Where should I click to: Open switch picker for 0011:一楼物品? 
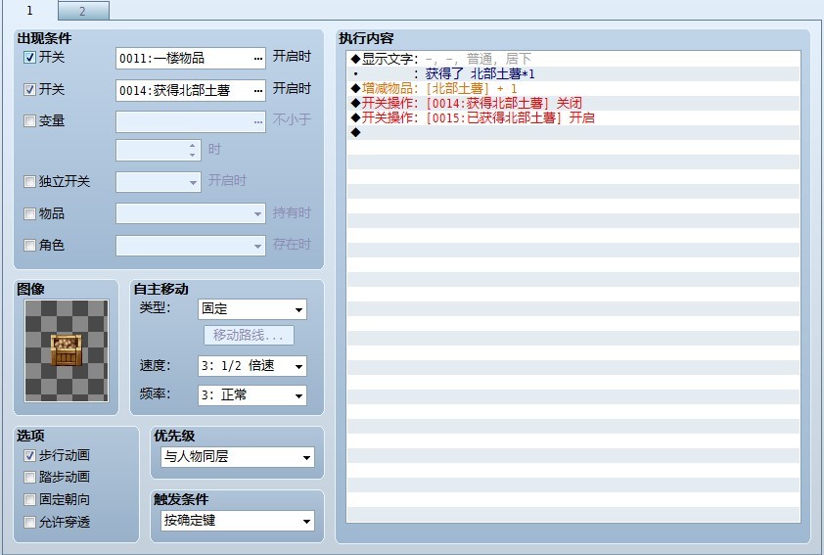[258, 59]
